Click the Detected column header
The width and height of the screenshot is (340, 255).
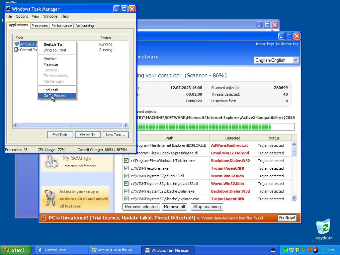point(233,138)
